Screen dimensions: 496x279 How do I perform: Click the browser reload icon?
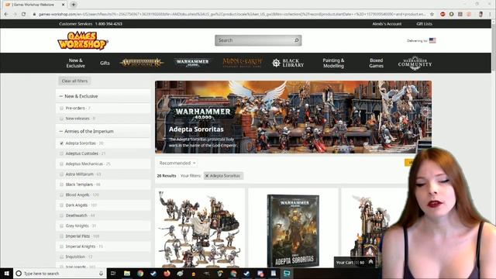click(23, 14)
